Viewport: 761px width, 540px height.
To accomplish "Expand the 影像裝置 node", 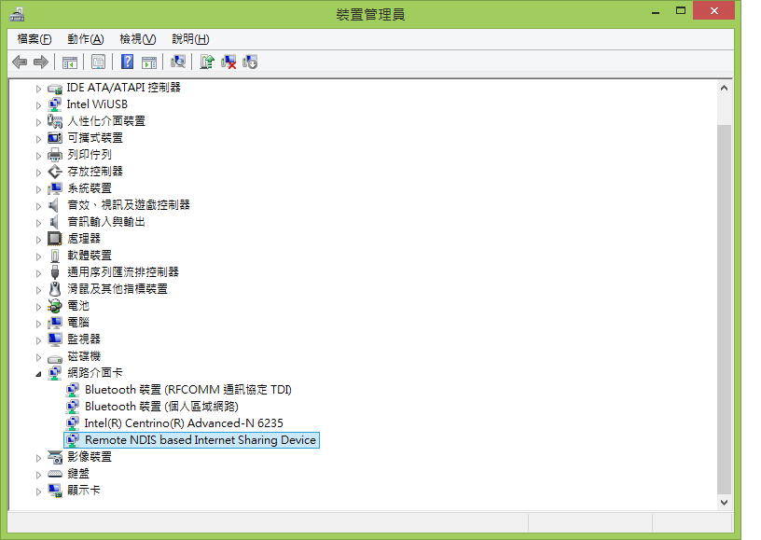I will pyautogui.click(x=38, y=458).
